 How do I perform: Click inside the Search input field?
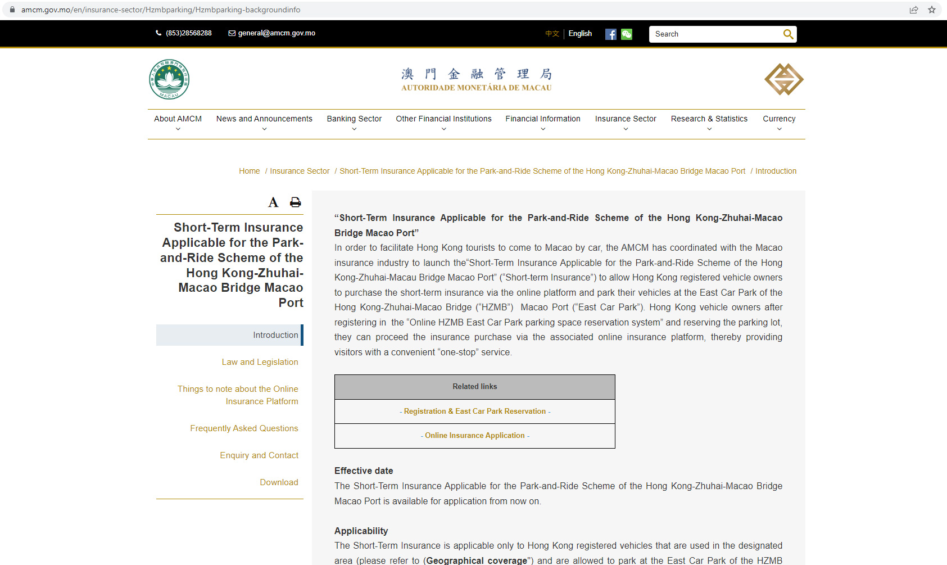(715, 34)
